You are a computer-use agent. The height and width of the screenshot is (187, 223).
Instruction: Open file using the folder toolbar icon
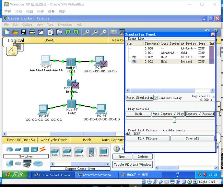15,32
